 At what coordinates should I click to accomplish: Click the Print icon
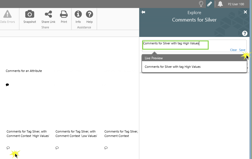[x=64, y=14]
